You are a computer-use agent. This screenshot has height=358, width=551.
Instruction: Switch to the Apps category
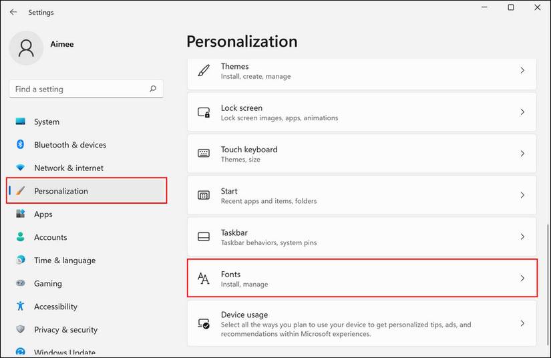tap(43, 214)
